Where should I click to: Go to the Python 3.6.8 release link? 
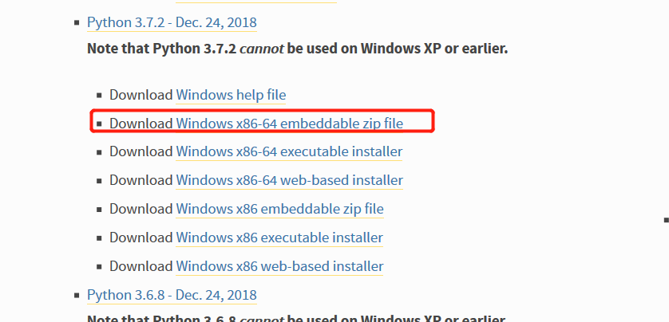(x=172, y=295)
